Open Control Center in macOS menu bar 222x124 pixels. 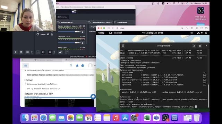[x=182, y=3]
